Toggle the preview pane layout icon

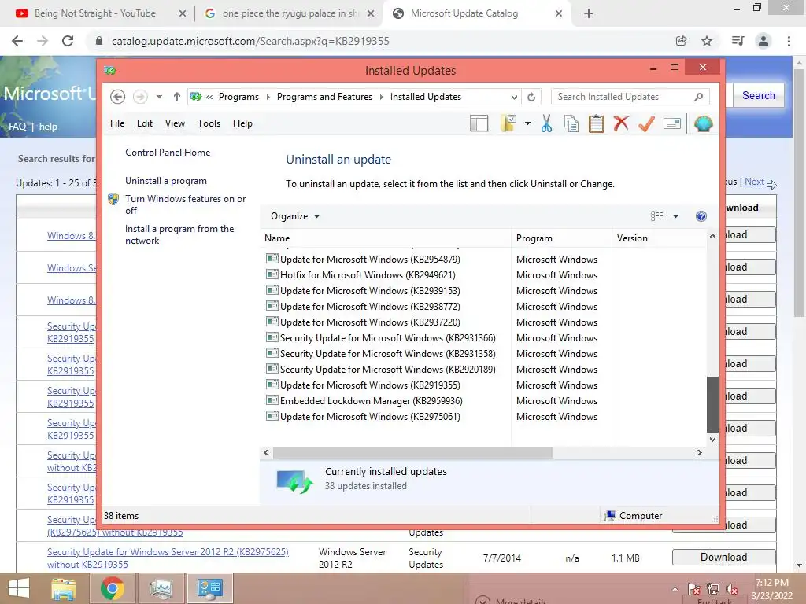click(x=479, y=123)
